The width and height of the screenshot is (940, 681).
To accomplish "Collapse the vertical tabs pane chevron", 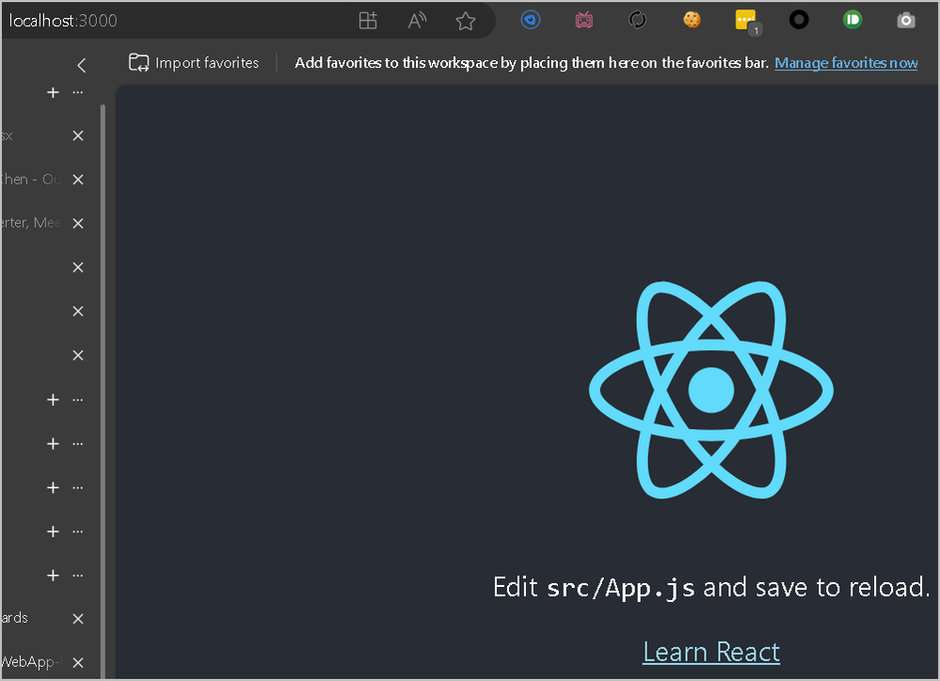I will pyautogui.click(x=82, y=65).
